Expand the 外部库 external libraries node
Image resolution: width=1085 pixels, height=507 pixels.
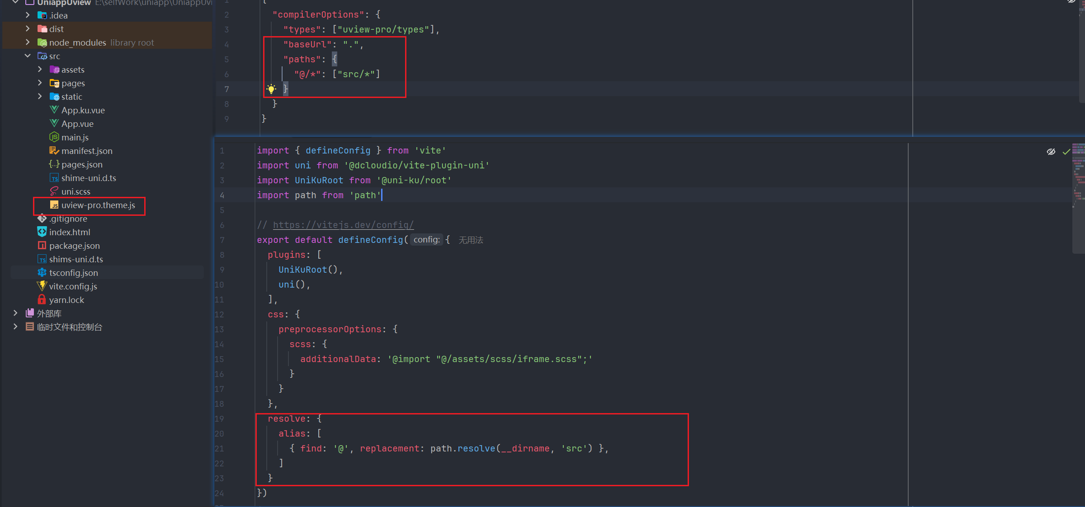tap(15, 313)
